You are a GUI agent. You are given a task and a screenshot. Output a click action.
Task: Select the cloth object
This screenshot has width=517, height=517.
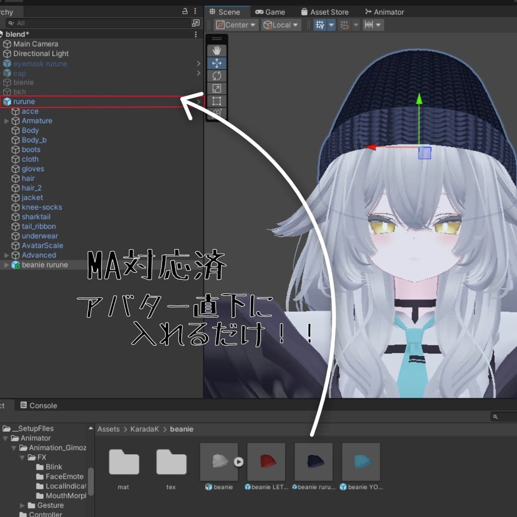coord(30,159)
